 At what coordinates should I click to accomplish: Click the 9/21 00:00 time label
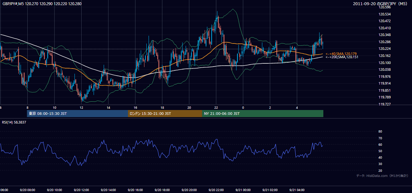pos(243,190)
